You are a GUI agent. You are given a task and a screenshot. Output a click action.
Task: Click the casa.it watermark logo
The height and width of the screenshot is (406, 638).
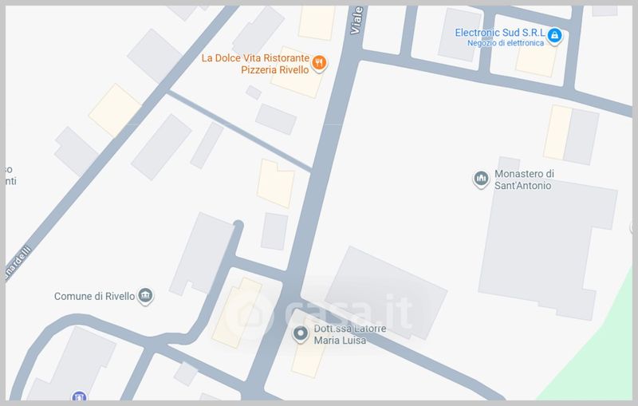320,313
